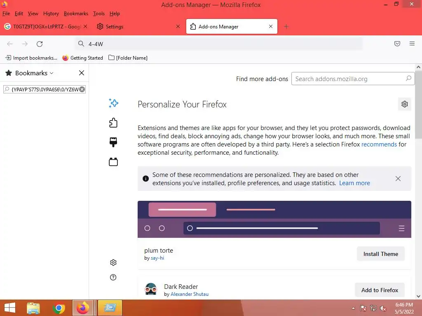Viewport: 422px width, 316px height.
Task: Open the View menu
Action: pyautogui.click(x=33, y=14)
